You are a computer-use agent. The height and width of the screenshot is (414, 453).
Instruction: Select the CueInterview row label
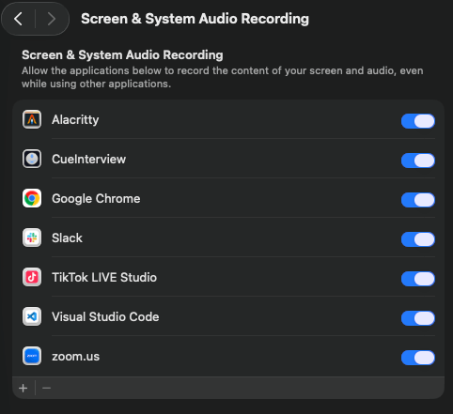pyautogui.click(x=88, y=160)
